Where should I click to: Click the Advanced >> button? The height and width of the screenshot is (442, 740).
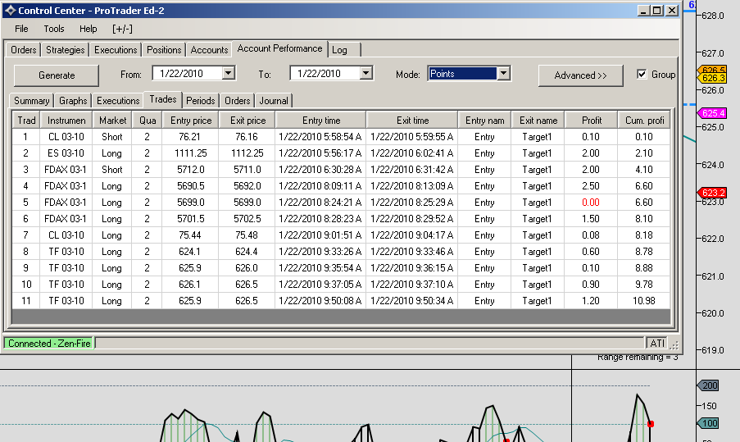point(580,75)
